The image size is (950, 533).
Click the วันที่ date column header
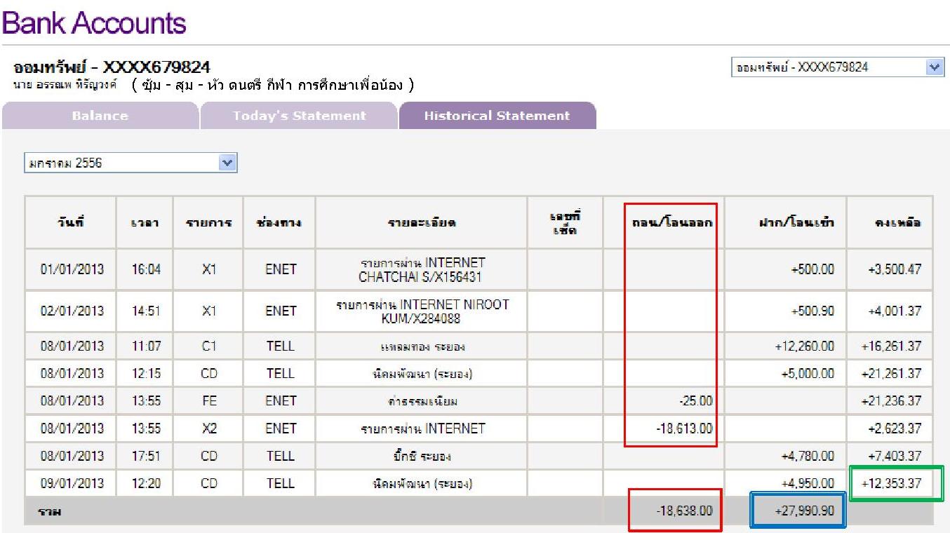70,222
